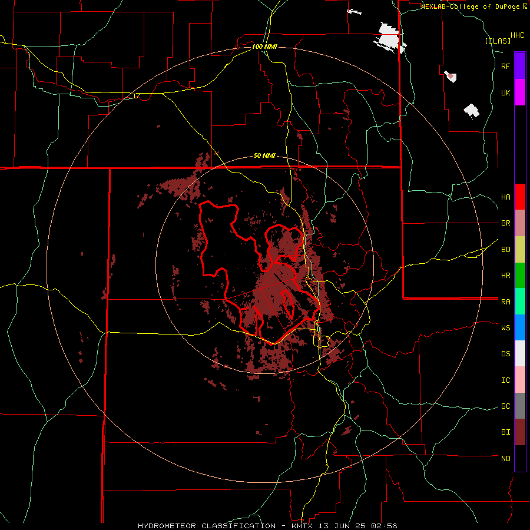Click the UK magenta legend swatch
Viewport: 530px width, 530px height.
[x=520, y=92]
